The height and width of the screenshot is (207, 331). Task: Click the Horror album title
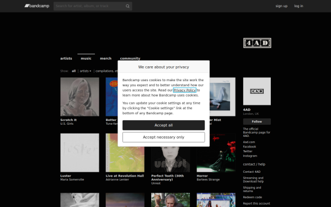point(202,176)
